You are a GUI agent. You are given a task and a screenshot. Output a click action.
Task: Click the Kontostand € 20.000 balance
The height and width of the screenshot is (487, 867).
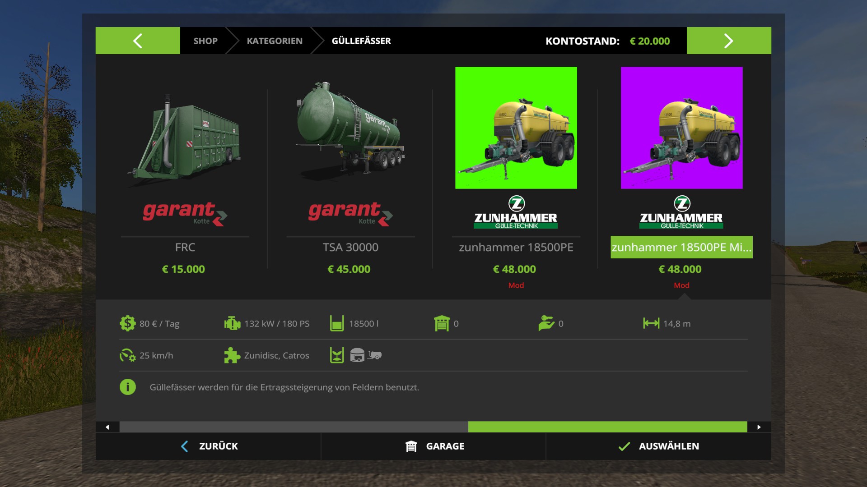(x=608, y=41)
